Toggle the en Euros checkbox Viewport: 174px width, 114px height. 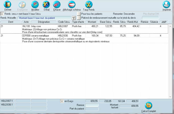62,101
